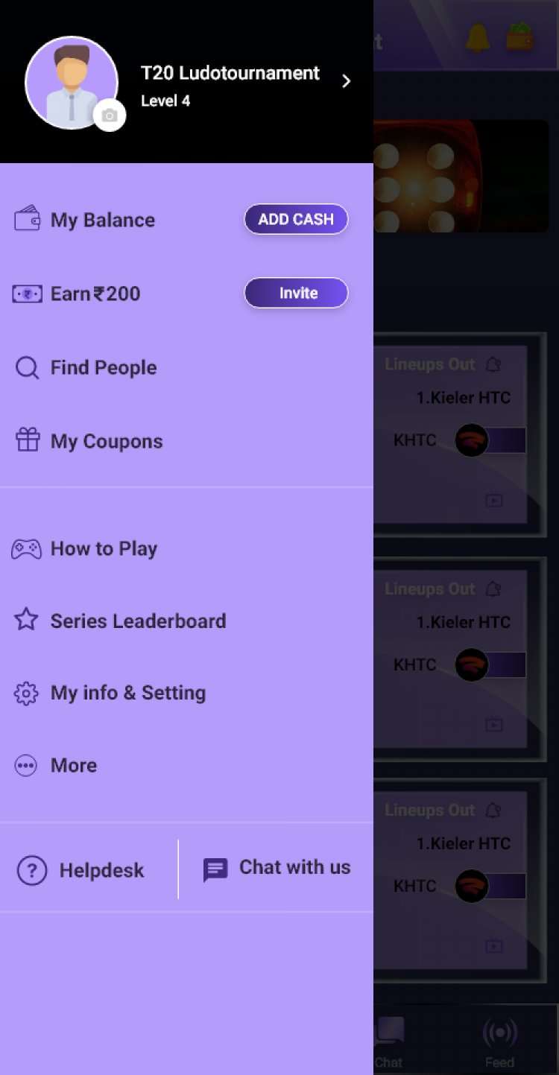Image resolution: width=559 pixels, height=1075 pixels.
Task: Open the My Coupons menu item
Action: coord(107,441)
